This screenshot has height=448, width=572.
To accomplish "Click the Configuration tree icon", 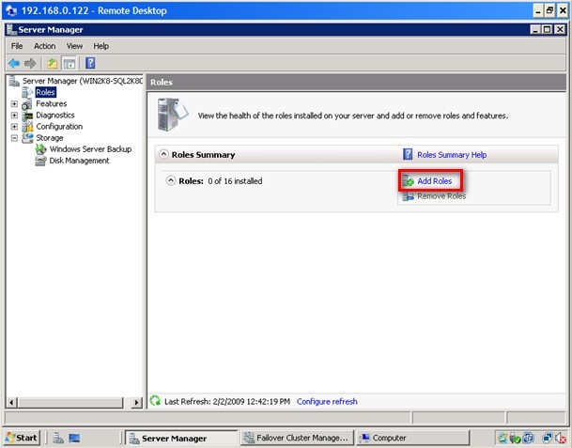I will coord(27,127).
